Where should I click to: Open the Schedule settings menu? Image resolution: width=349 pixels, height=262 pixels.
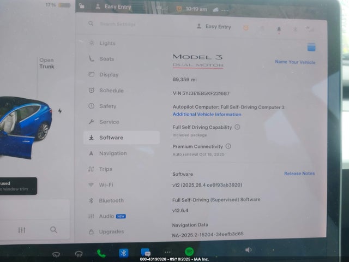[x=106, y=91]
